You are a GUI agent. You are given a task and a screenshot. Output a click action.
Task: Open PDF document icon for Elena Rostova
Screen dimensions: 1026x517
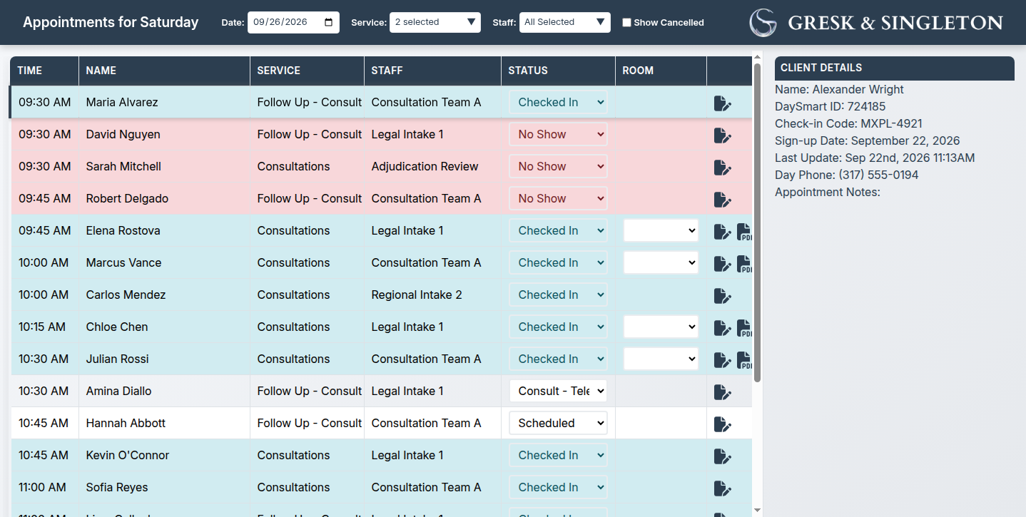tap(744, 231)
